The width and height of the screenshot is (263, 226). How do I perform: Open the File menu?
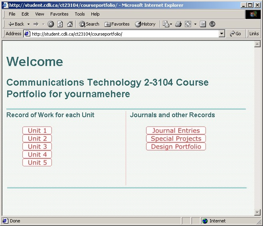click(x=12, y=14)
